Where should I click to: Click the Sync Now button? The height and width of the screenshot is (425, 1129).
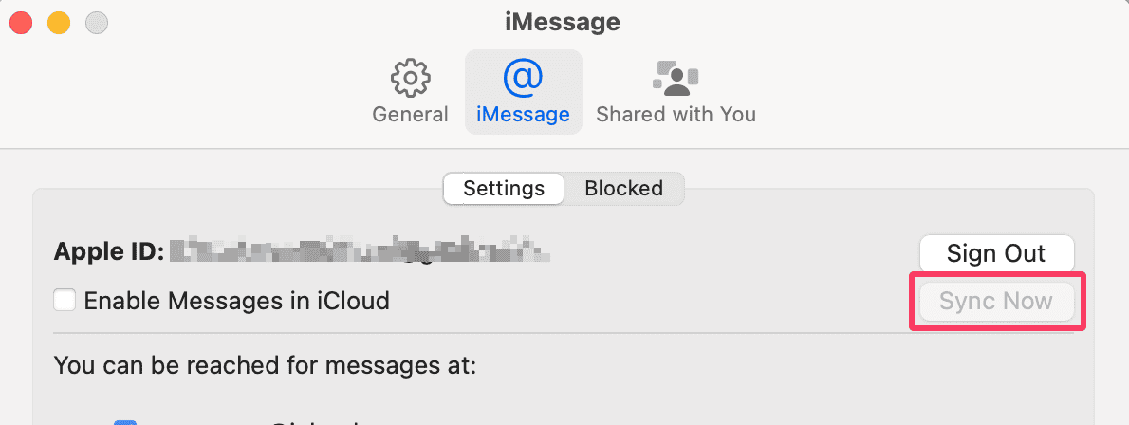point(996,301)
